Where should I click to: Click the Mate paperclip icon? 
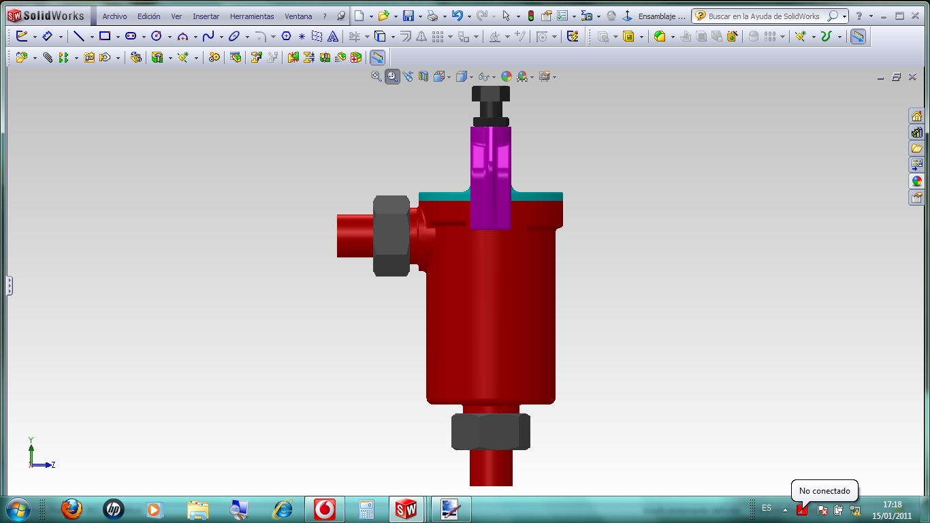[48, 58]
